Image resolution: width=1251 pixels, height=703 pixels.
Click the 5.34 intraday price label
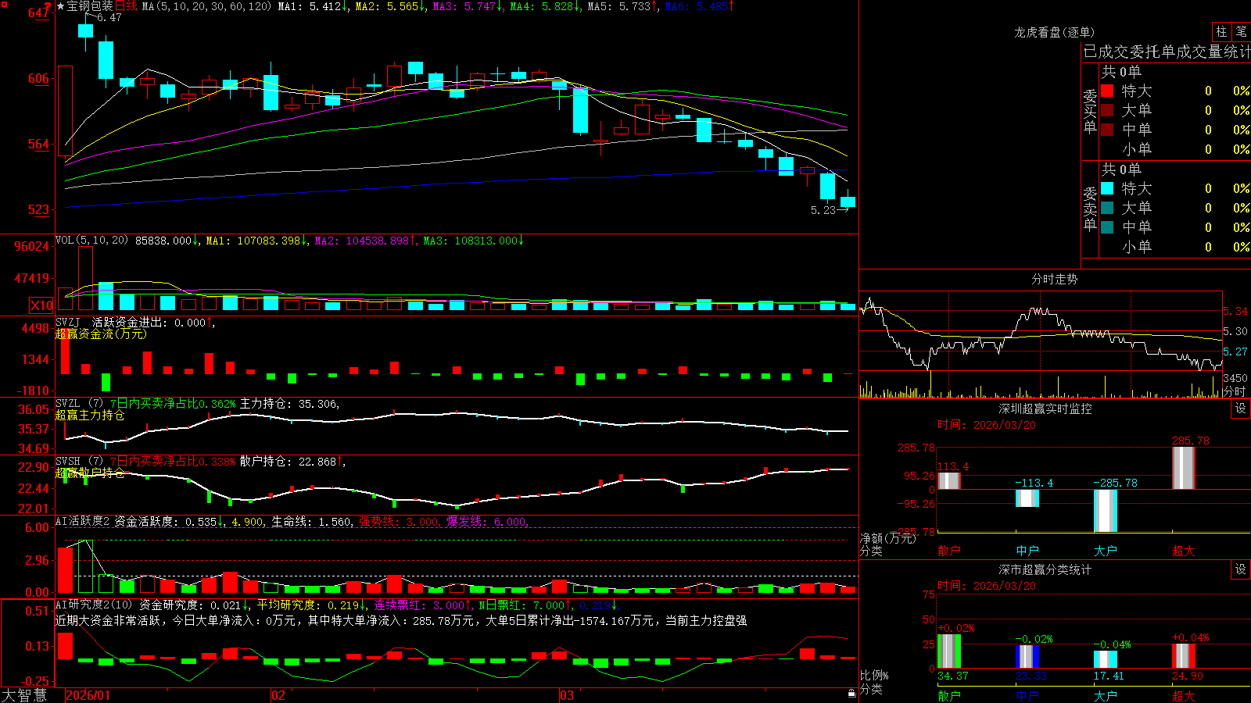[1235, 311]
